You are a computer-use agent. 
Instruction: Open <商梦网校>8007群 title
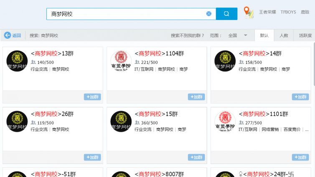(x=159, y=174)
